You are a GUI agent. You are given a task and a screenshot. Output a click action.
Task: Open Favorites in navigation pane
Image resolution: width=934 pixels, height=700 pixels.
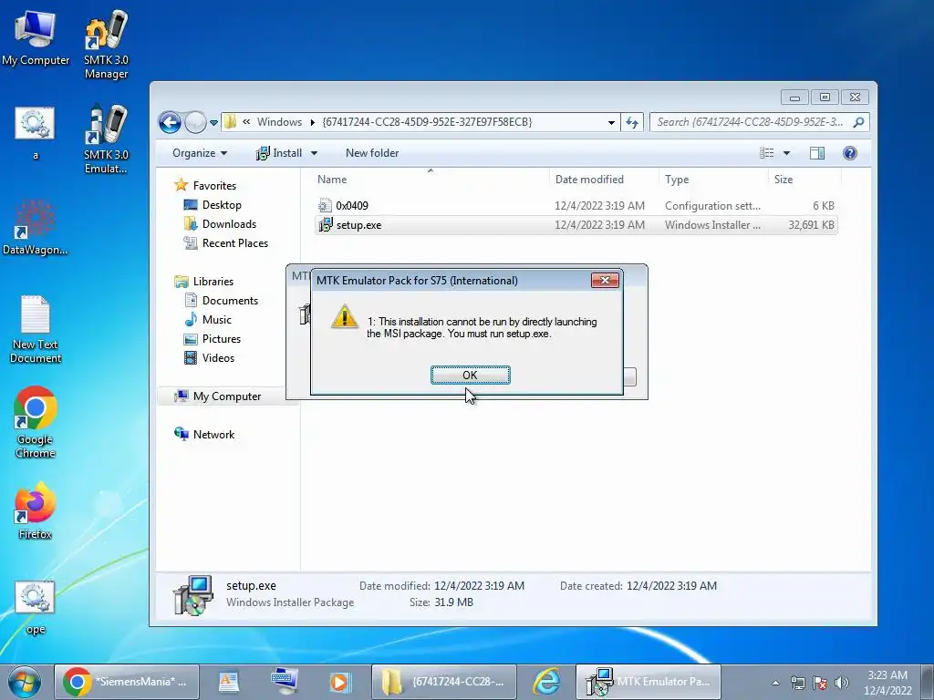(205, 186)
